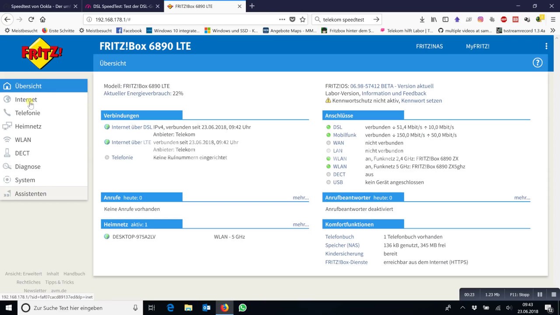Open Microsoft Edge from the taskbar

click(170, 308)
